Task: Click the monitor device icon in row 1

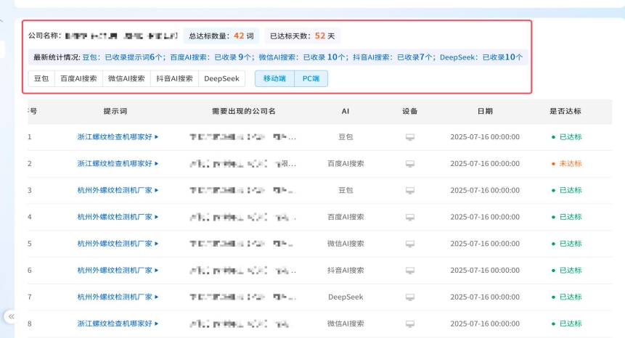Action: pyautogui.click(x=409, y=137)
